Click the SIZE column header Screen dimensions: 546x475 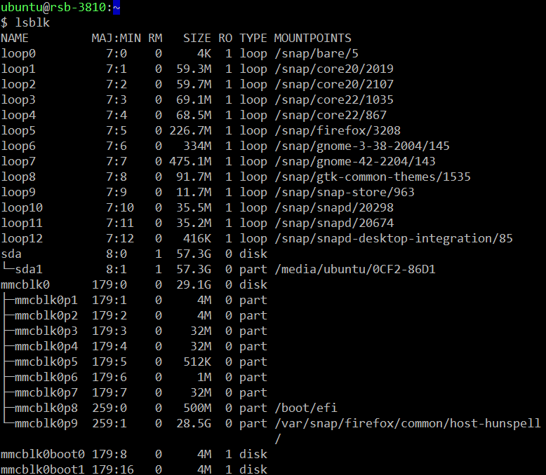click(x=197, y=38)
